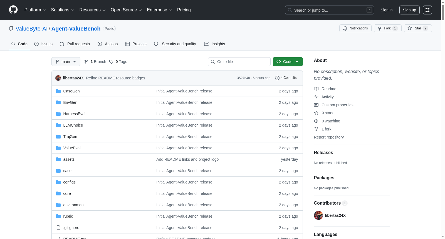Open the ValueEval folder icon
The image size is (445, 239).
coord(58,148)
